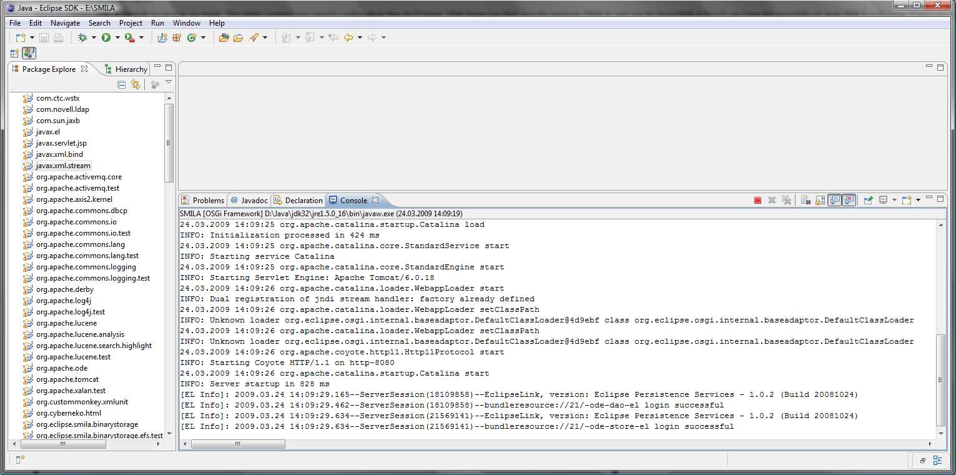The image size is (956, 475).
Task: Switch to the Problems tab
Action: 202,201
